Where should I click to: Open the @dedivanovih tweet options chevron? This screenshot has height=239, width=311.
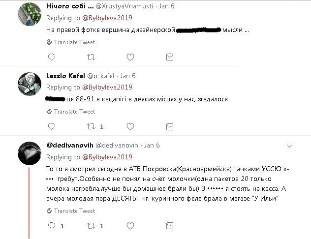(289, 146)
